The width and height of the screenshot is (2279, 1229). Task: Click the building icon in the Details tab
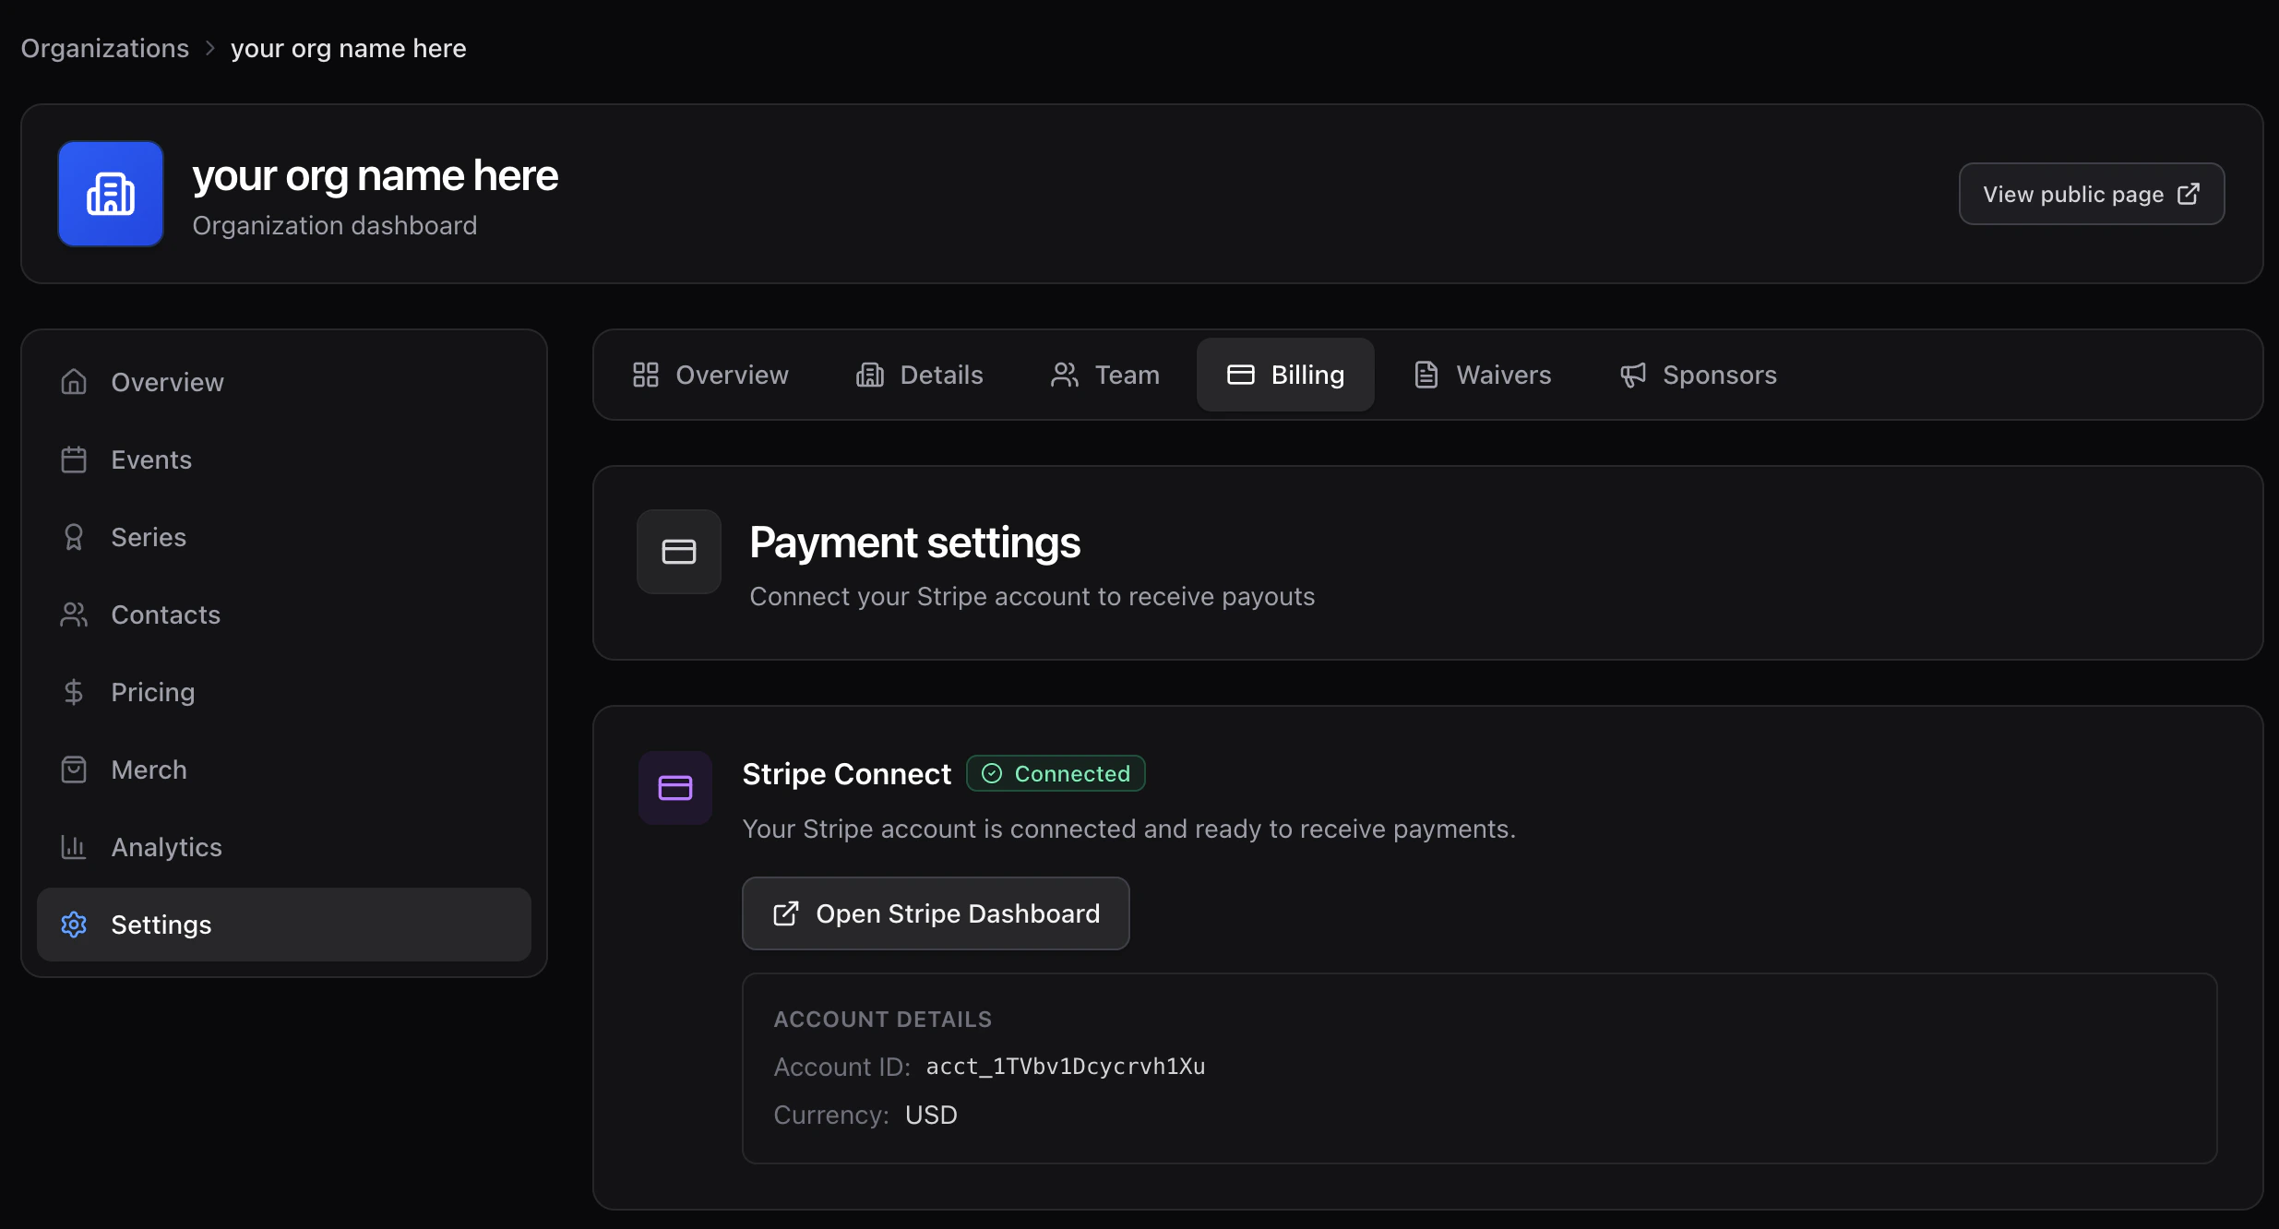(x=870, y=375)
